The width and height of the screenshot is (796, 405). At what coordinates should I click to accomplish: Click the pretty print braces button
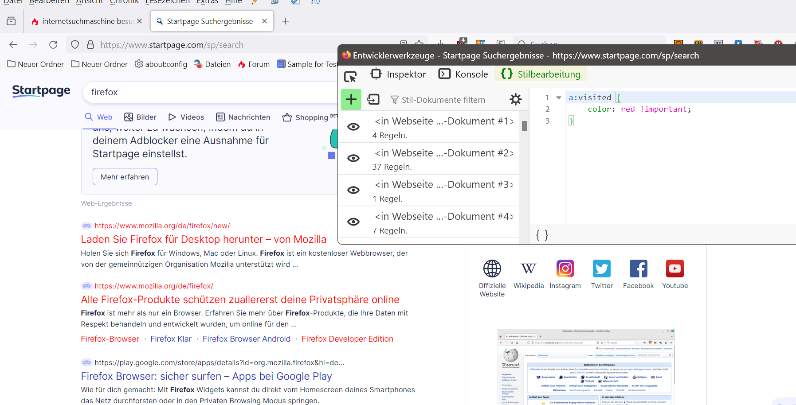(x=542, y=235)
